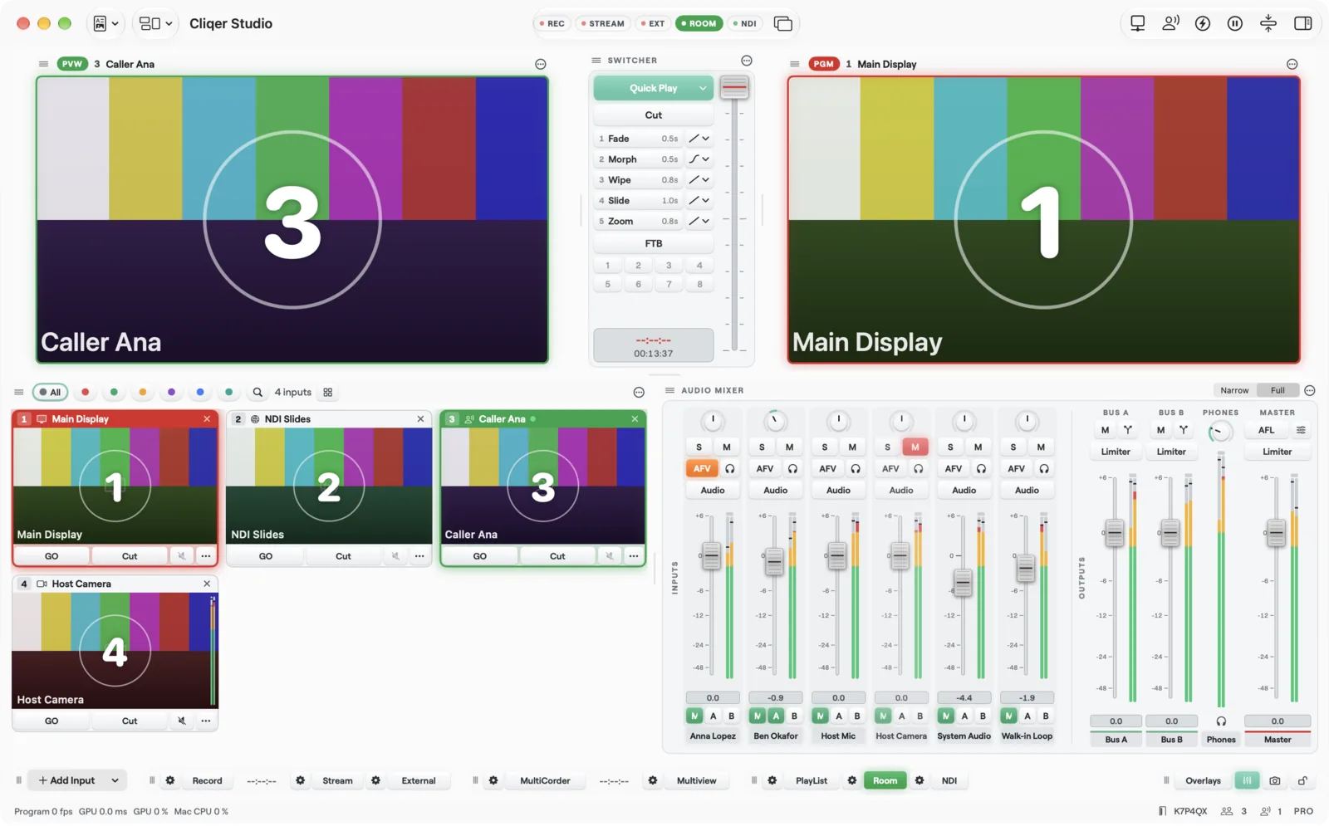
Task: Take a snapshot with camera icon
Action: point(1275,780)
